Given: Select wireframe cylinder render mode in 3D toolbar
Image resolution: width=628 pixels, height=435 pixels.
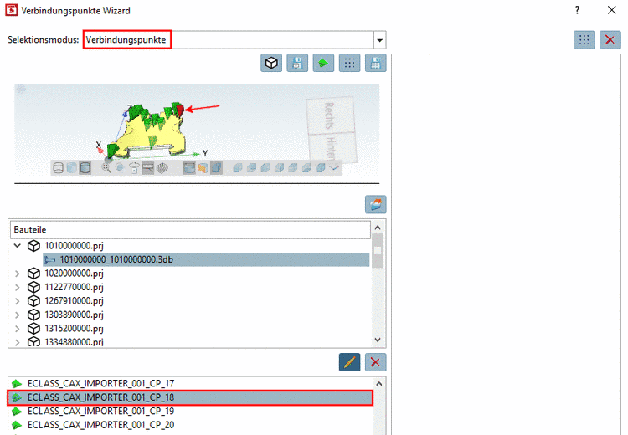Looking at the screenshot, I should (59, 168).
